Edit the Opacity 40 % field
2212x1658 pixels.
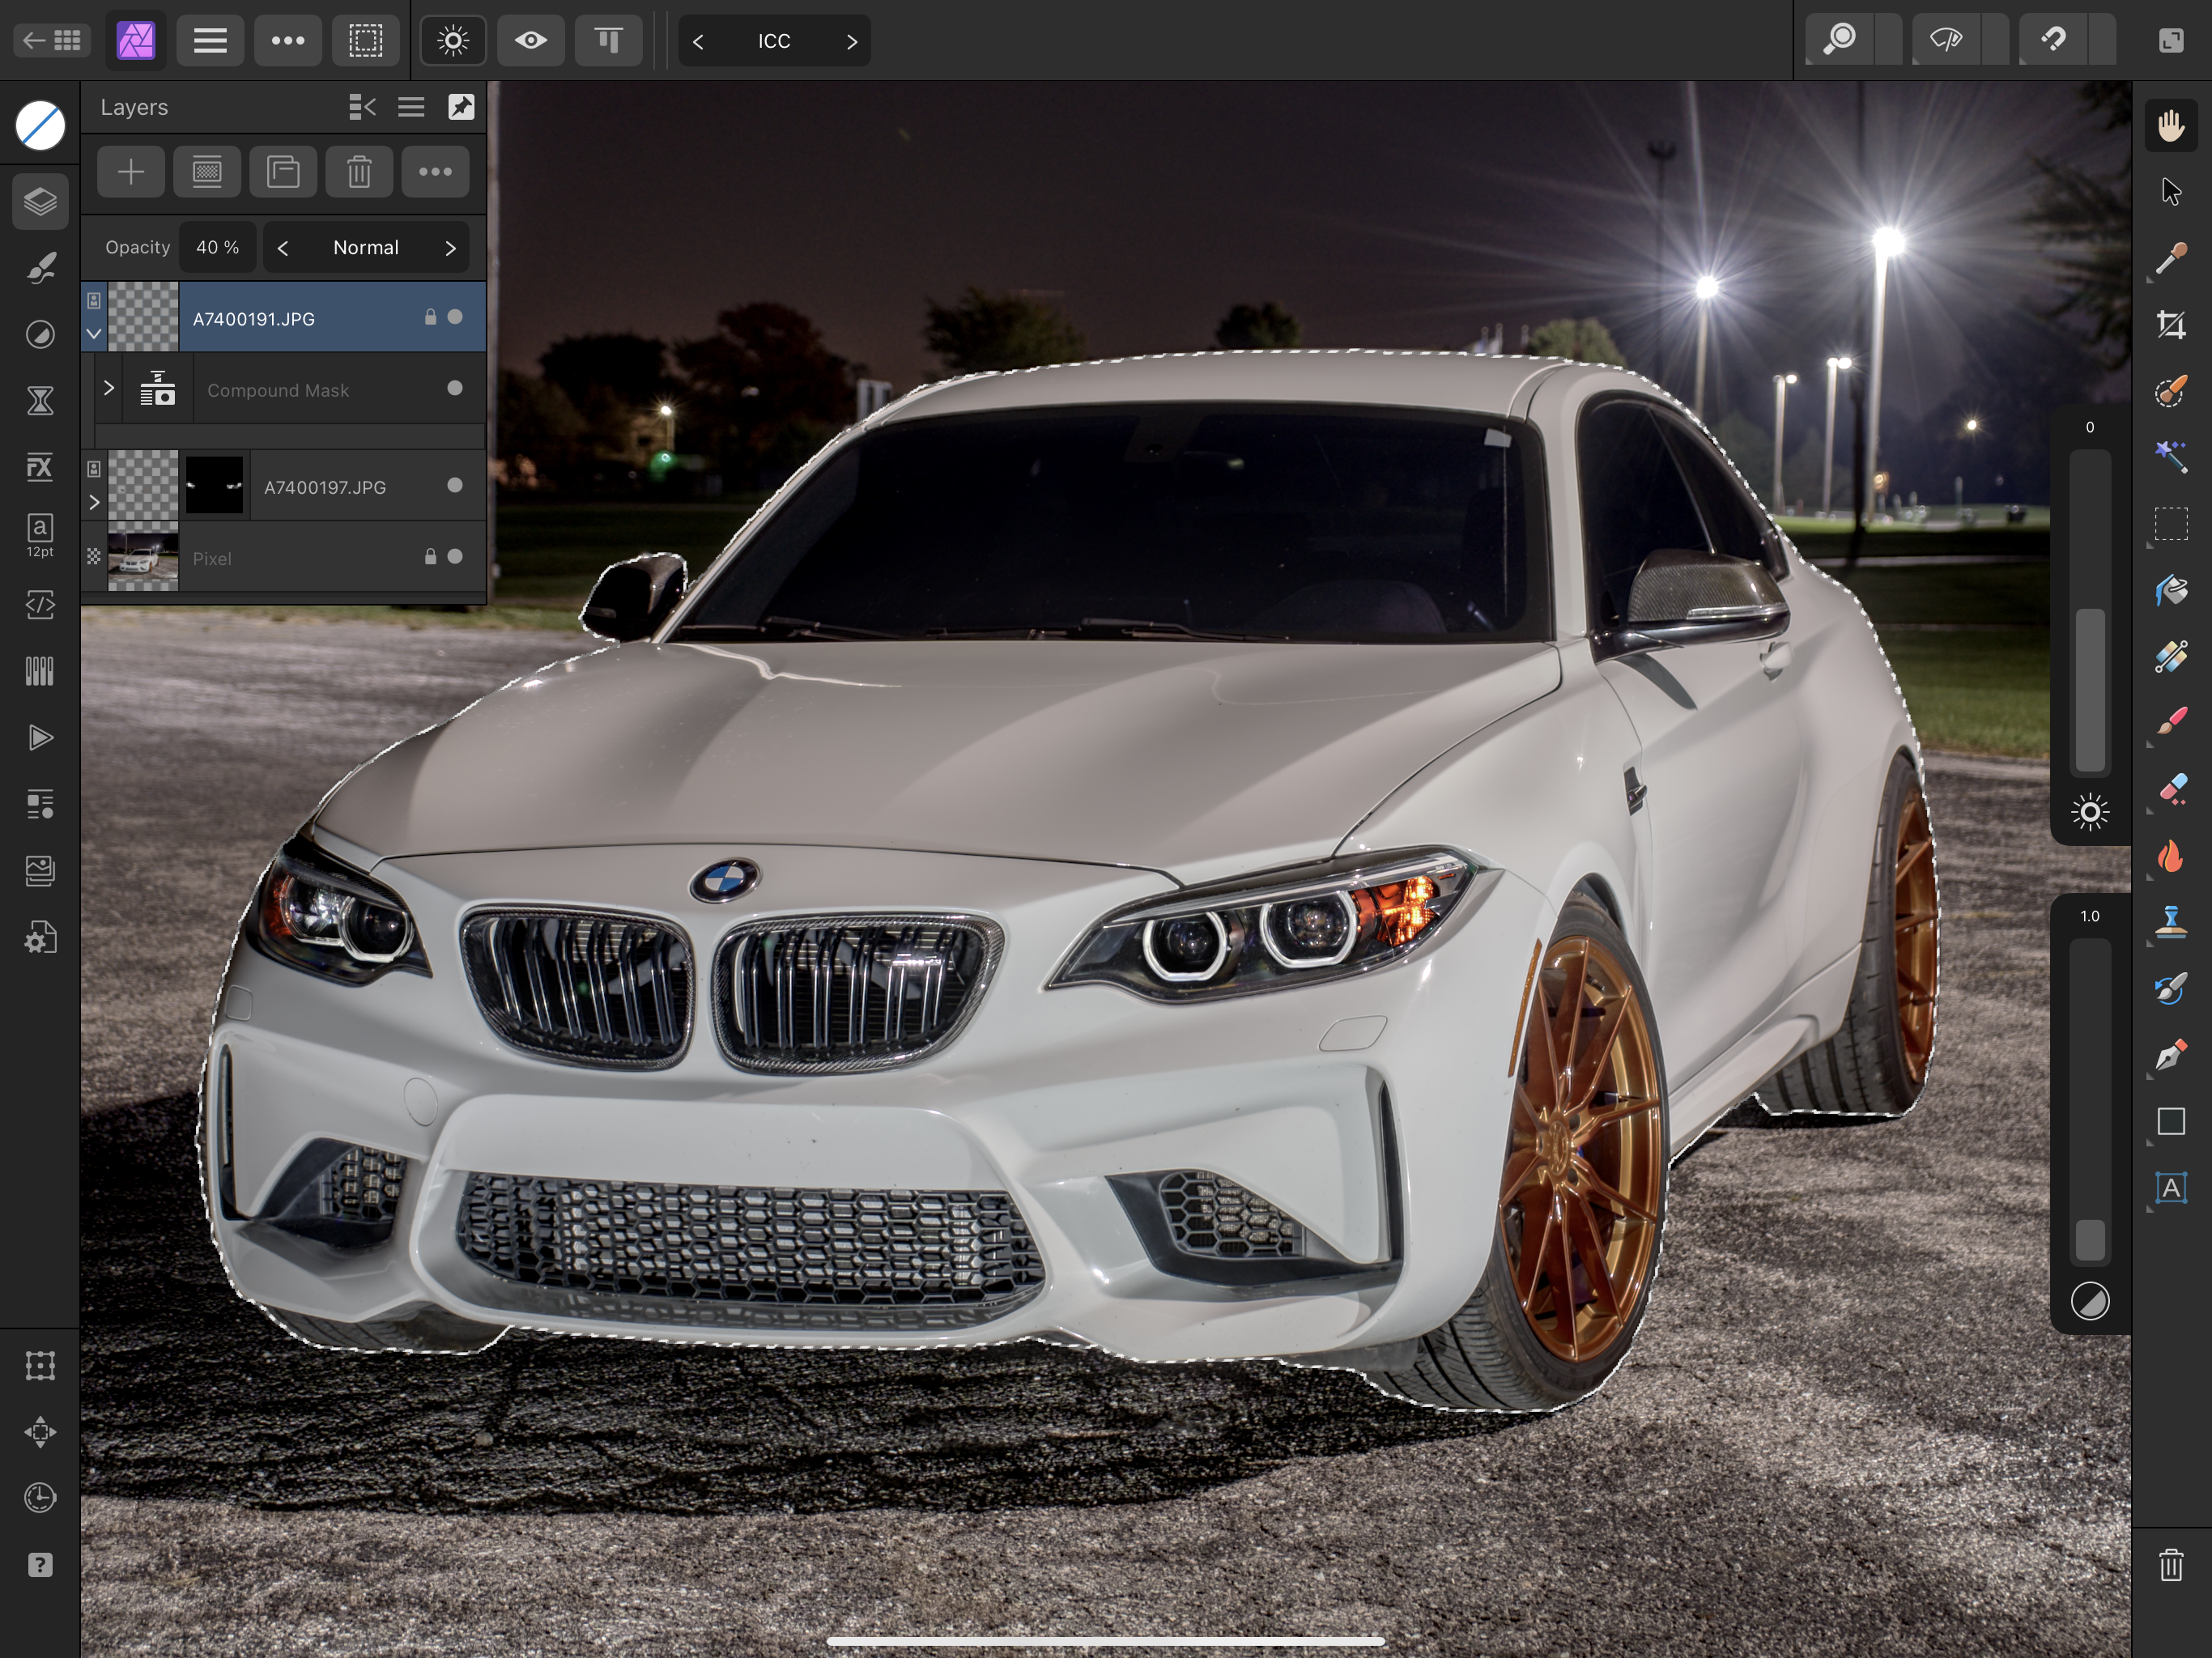pyautogui.click(x=218, y=248)
